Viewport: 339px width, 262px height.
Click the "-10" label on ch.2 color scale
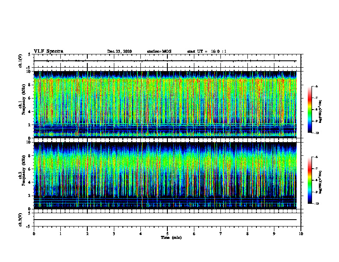(316, 204)
